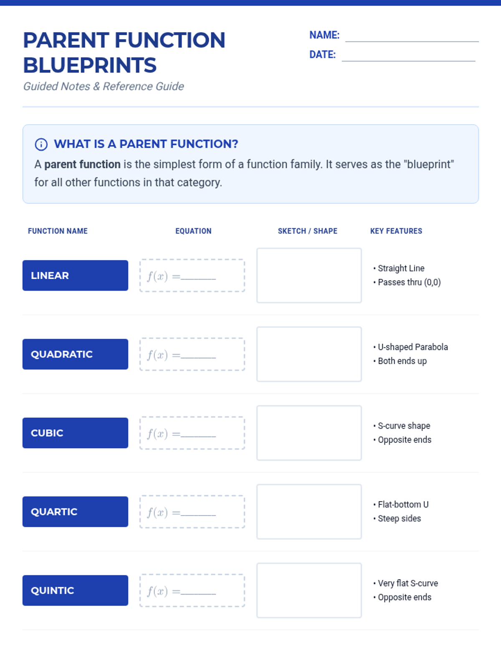
Task: Click the EQUATION column header
Action: pos(193,231)
